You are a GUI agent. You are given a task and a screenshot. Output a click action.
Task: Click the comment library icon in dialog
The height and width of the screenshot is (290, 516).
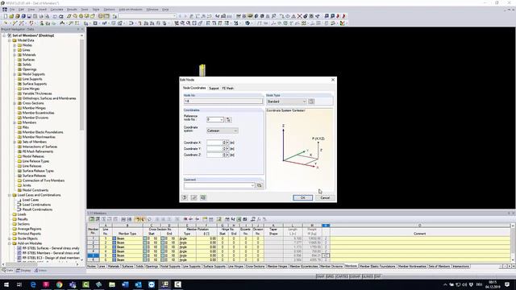click(x=260, y=185)
